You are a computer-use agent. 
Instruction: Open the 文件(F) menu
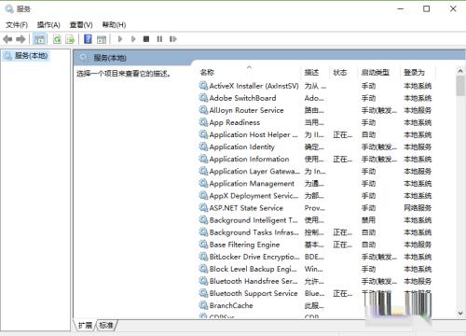tap(17, 25)
